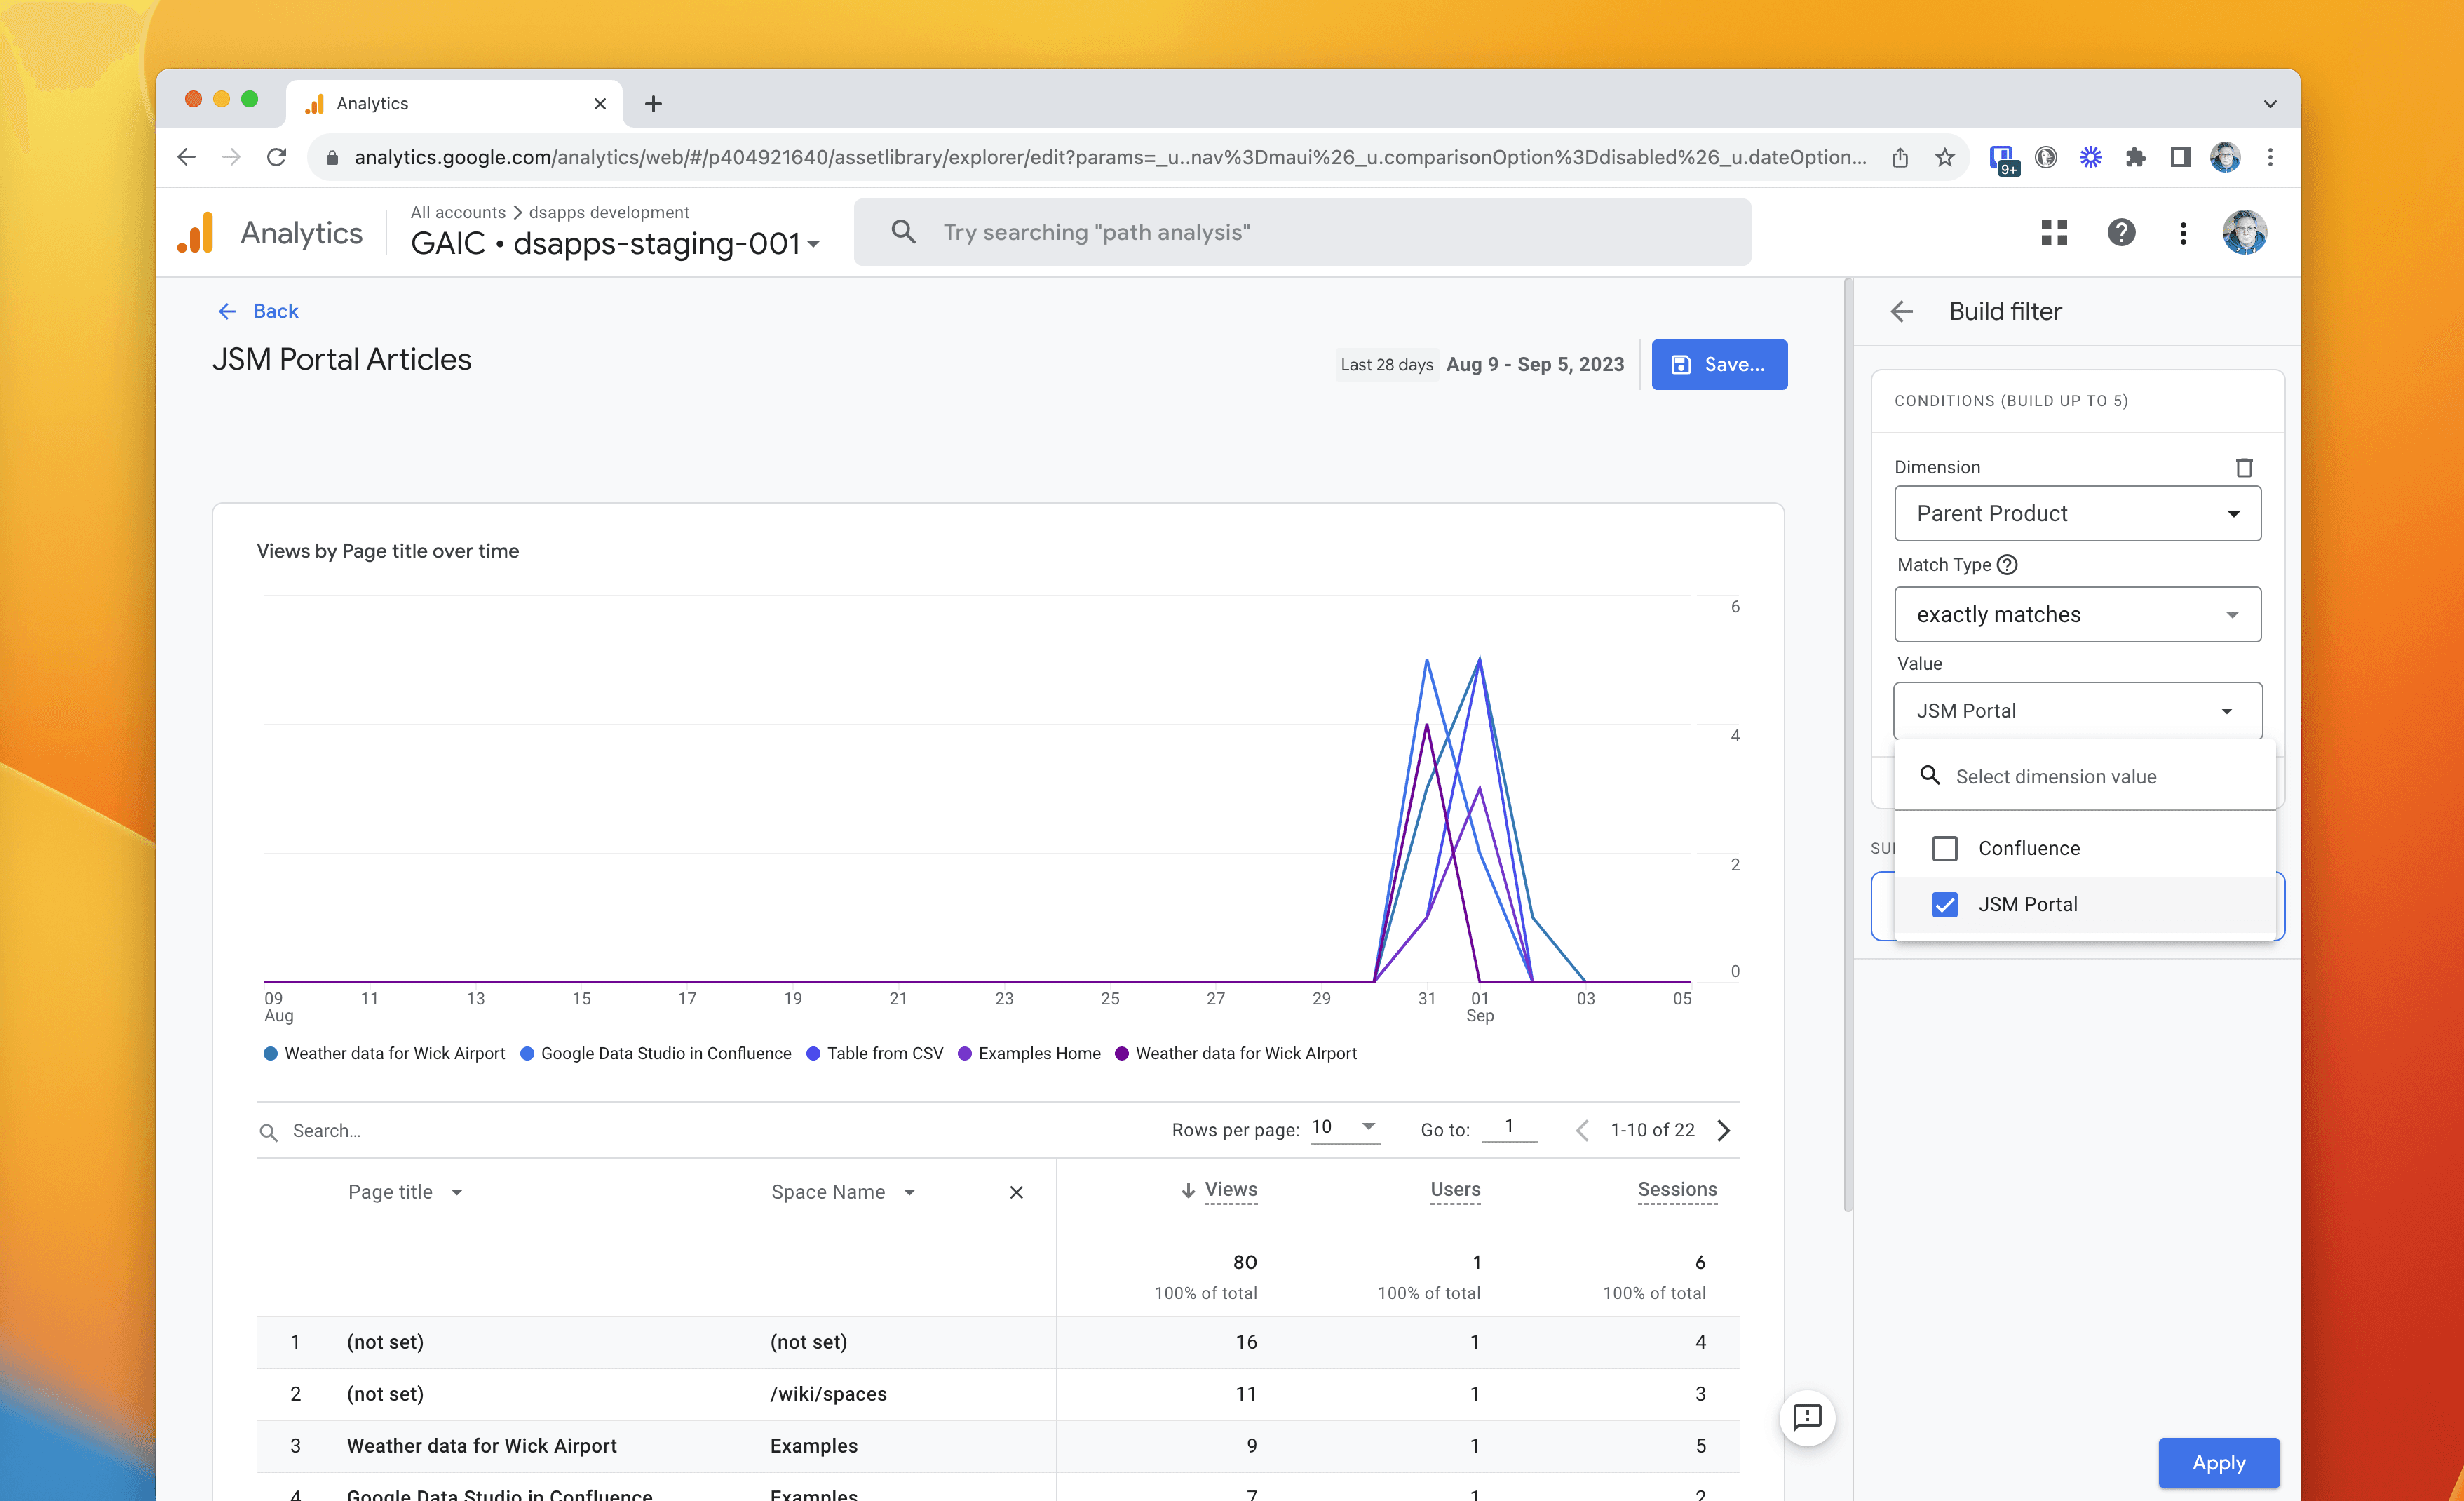Click the Back link

coord(258,311)
